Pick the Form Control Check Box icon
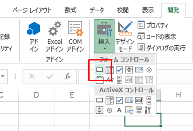193x131 pixels. pyautogui.click(x=119, y=70)
